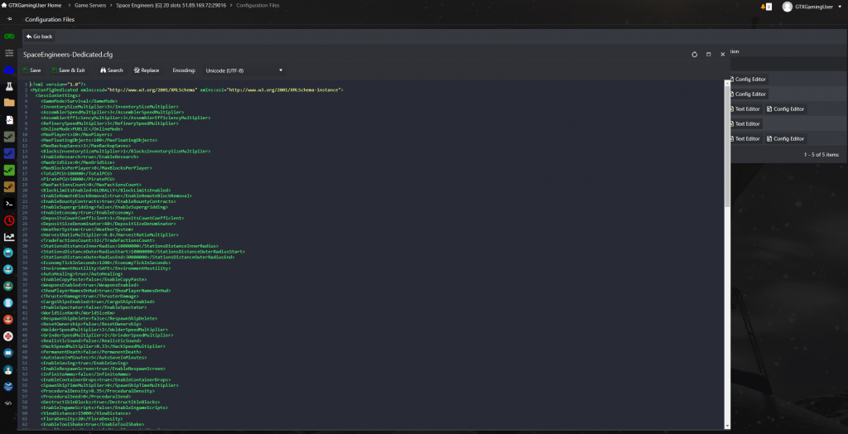
Task: Open the line chart statistics icon
Action: pyautogui.click(x=9, y=237)
